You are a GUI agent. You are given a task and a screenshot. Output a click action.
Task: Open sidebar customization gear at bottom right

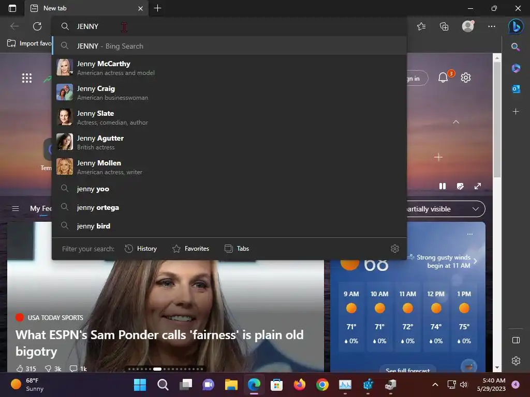(516, 360)
